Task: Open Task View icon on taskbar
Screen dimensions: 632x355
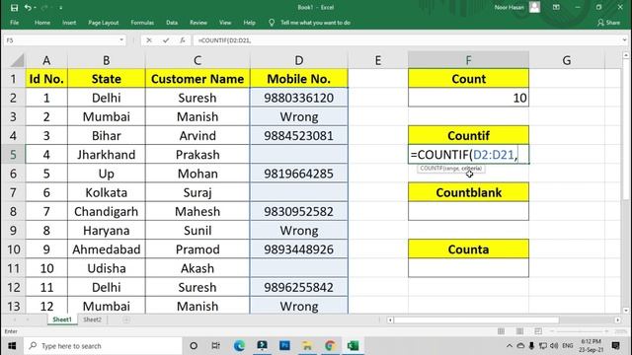Action: coord(215,346)
